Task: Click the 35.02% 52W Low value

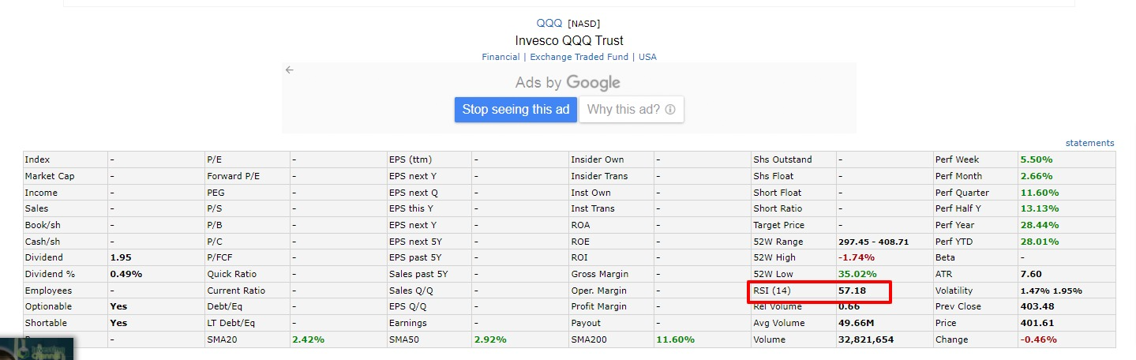Action: [x=857, y=274]
